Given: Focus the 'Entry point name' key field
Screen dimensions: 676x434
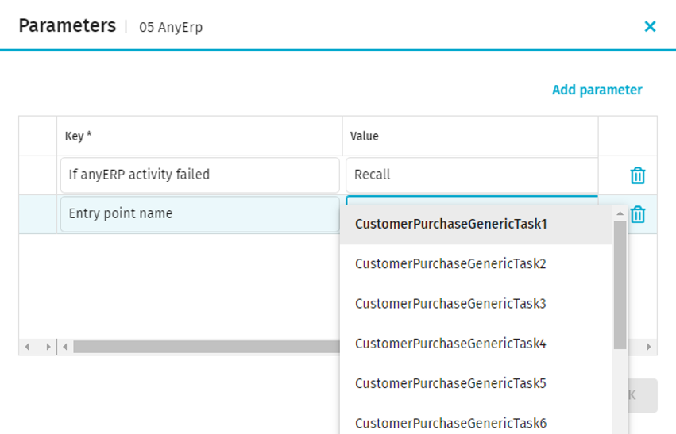Looking at the screenshot, I should pos(199,213).
